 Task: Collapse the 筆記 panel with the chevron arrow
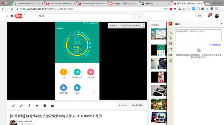click(221, 24)
